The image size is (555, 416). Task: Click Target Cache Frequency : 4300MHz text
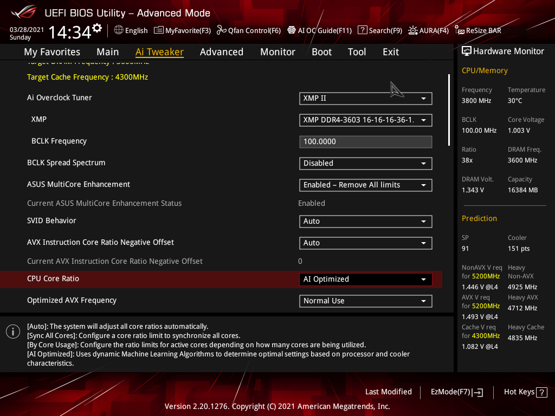87,77
